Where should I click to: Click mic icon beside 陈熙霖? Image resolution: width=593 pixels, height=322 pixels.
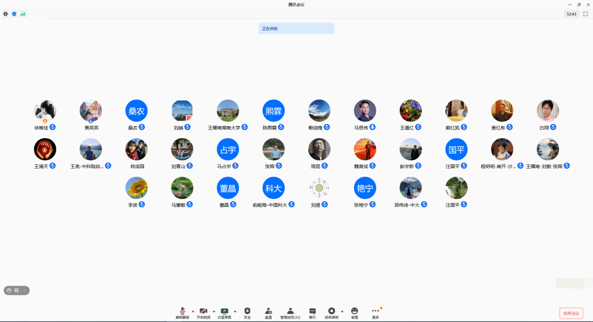pos(281,127)
